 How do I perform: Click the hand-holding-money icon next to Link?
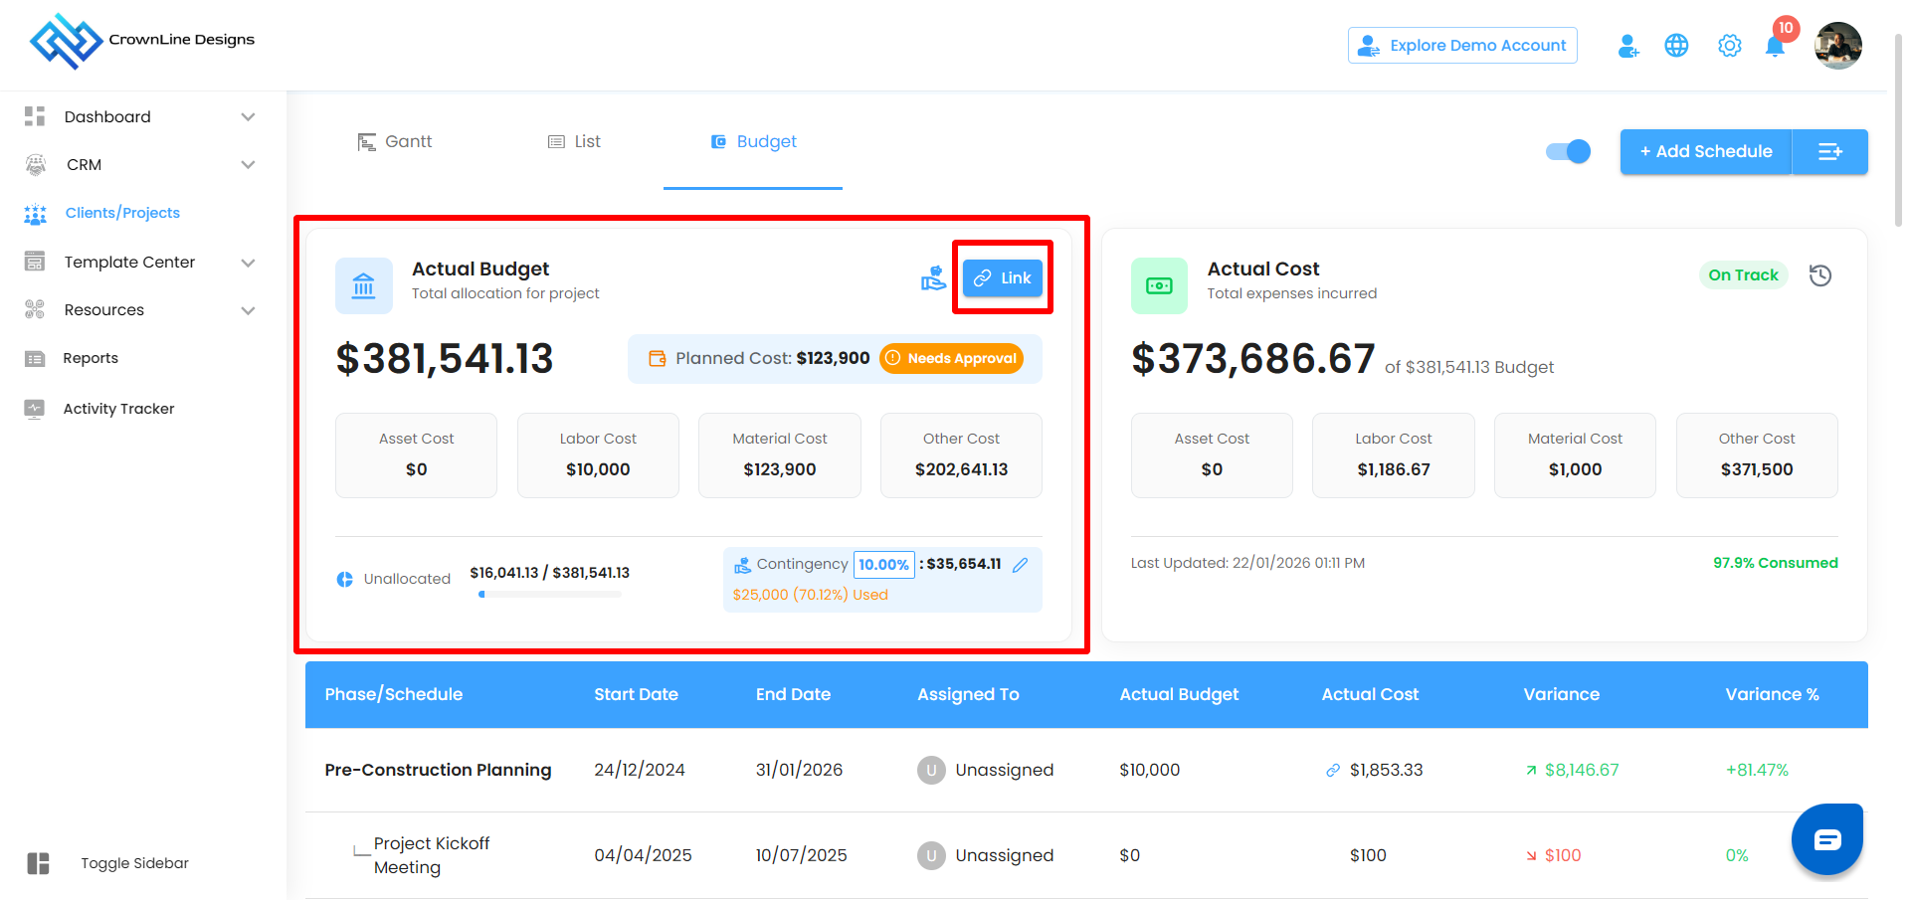[933, 278]
